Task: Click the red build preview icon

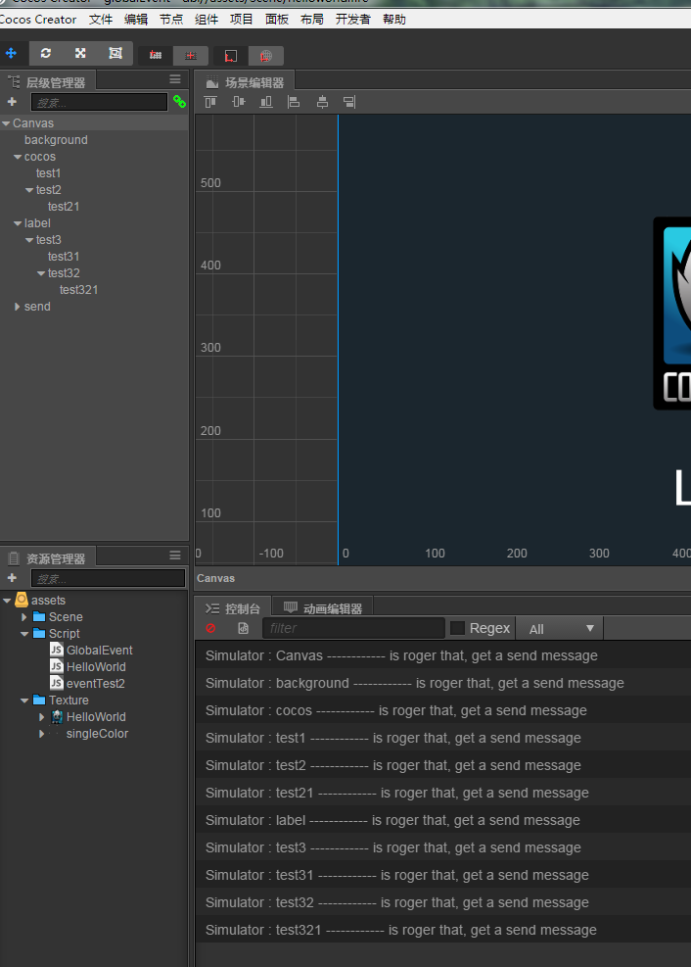Action: (x=230, y=56)
